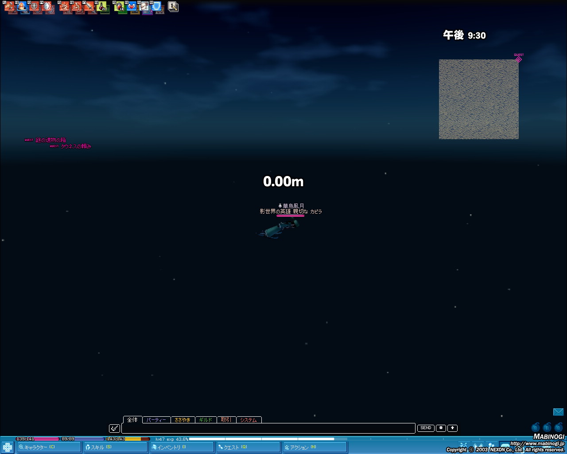Use the F8 red potion with 21 left
Viewport: 567px width, 454px height.
[101, 7]
